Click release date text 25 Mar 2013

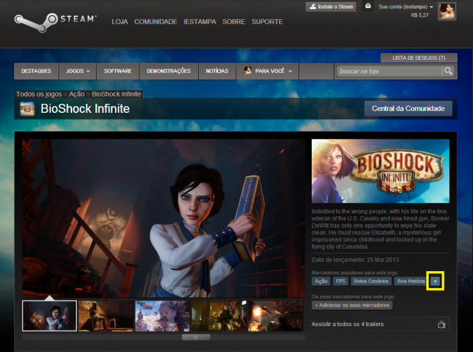click(x=382, y=260)
